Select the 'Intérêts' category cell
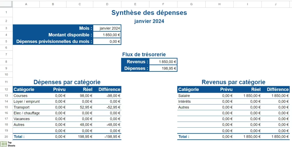The height and width of the screenshot is (147, 292). [x=191, y=101]
